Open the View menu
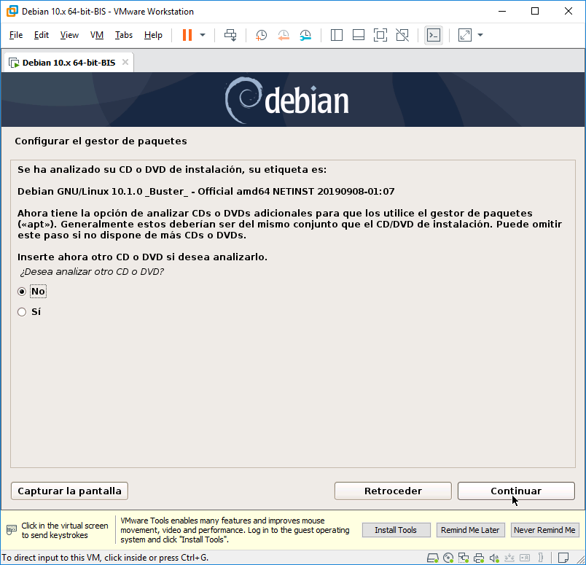Viewport: 586px width, 565px height. 69,35
